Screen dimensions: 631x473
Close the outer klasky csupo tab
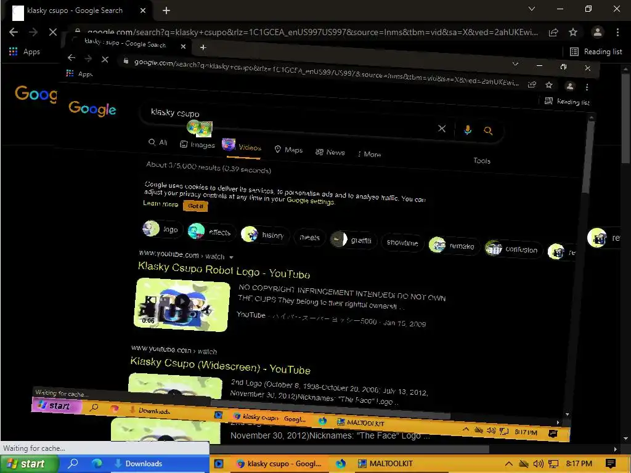tap(143, 11)
